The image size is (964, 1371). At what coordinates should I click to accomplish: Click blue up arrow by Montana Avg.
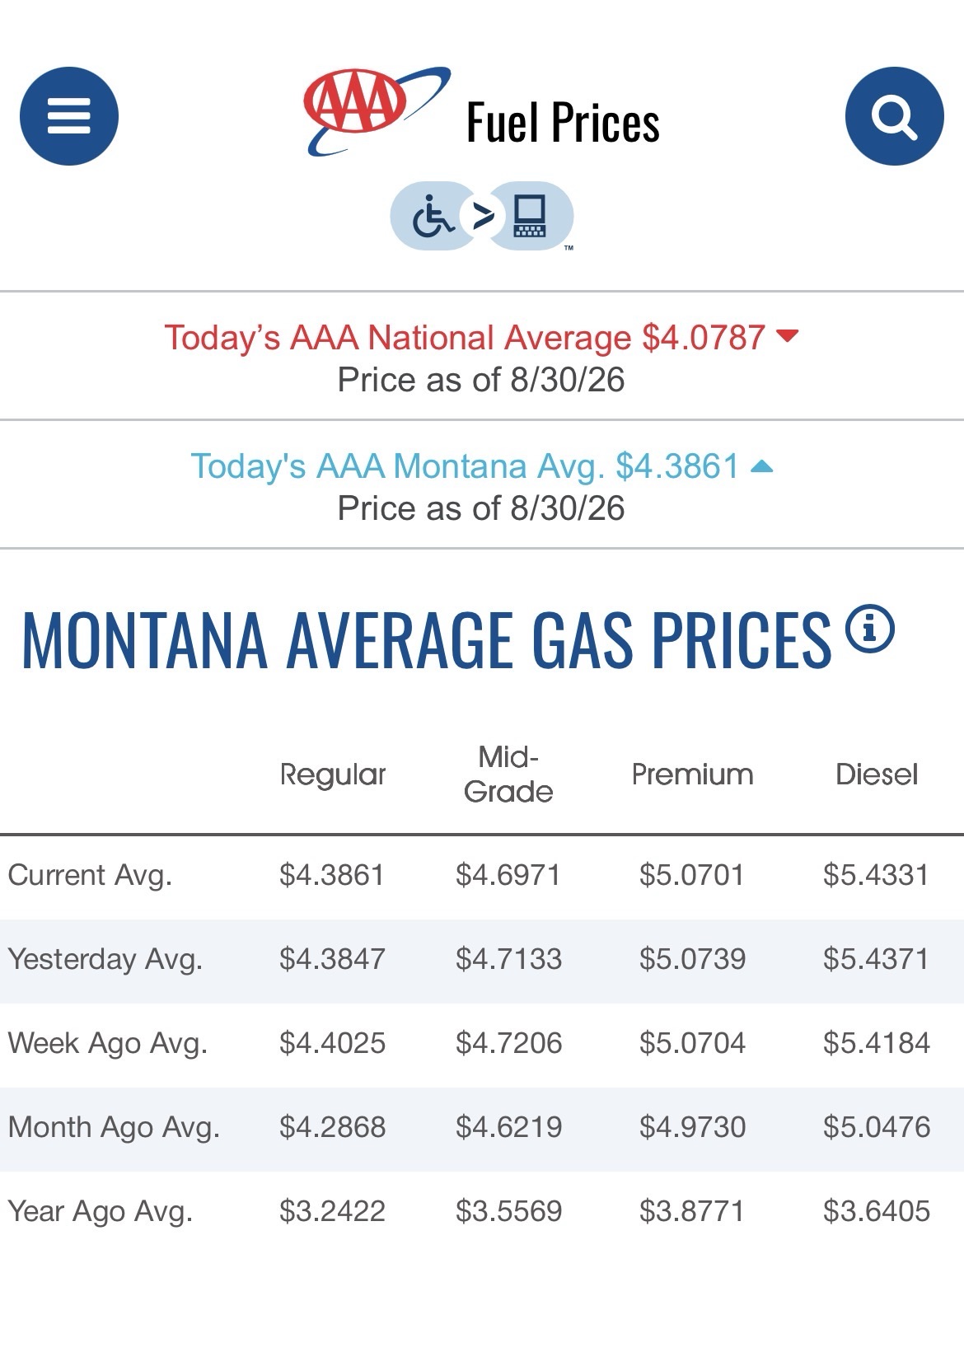(x=762, y=466)
